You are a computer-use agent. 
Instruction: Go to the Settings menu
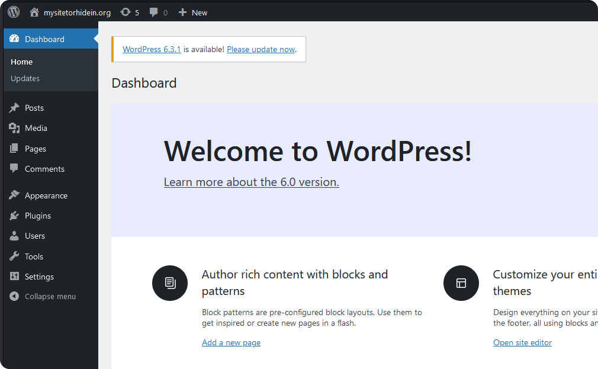pos(39,277)
